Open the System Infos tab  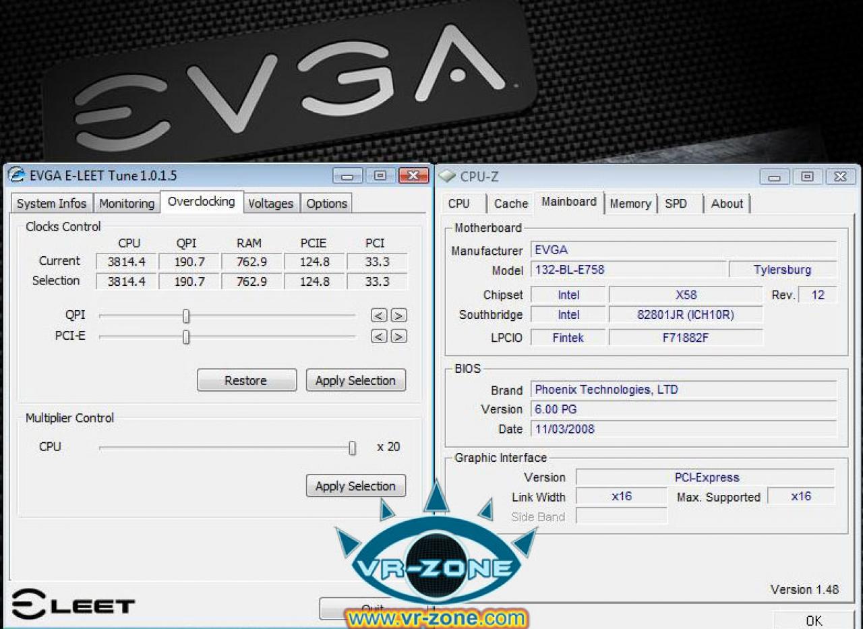point(52,203)
